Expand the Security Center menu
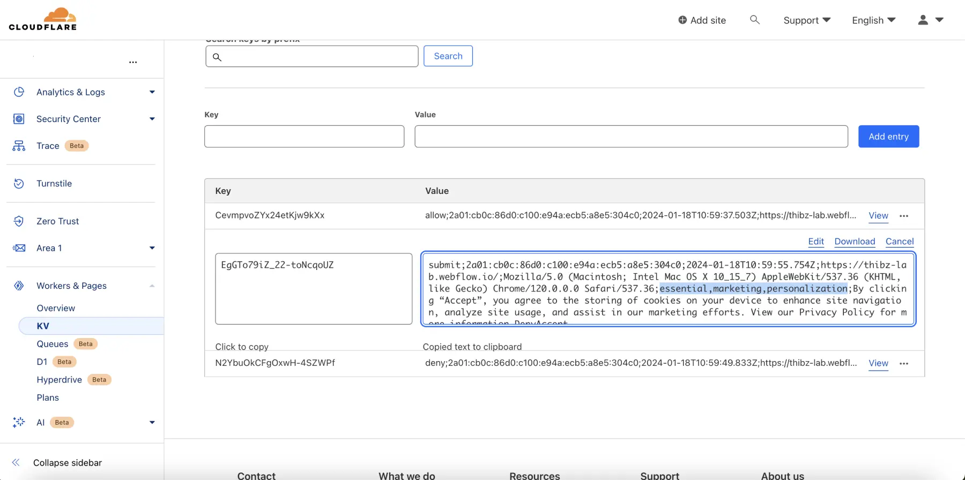965x480 pixels. 152,119
